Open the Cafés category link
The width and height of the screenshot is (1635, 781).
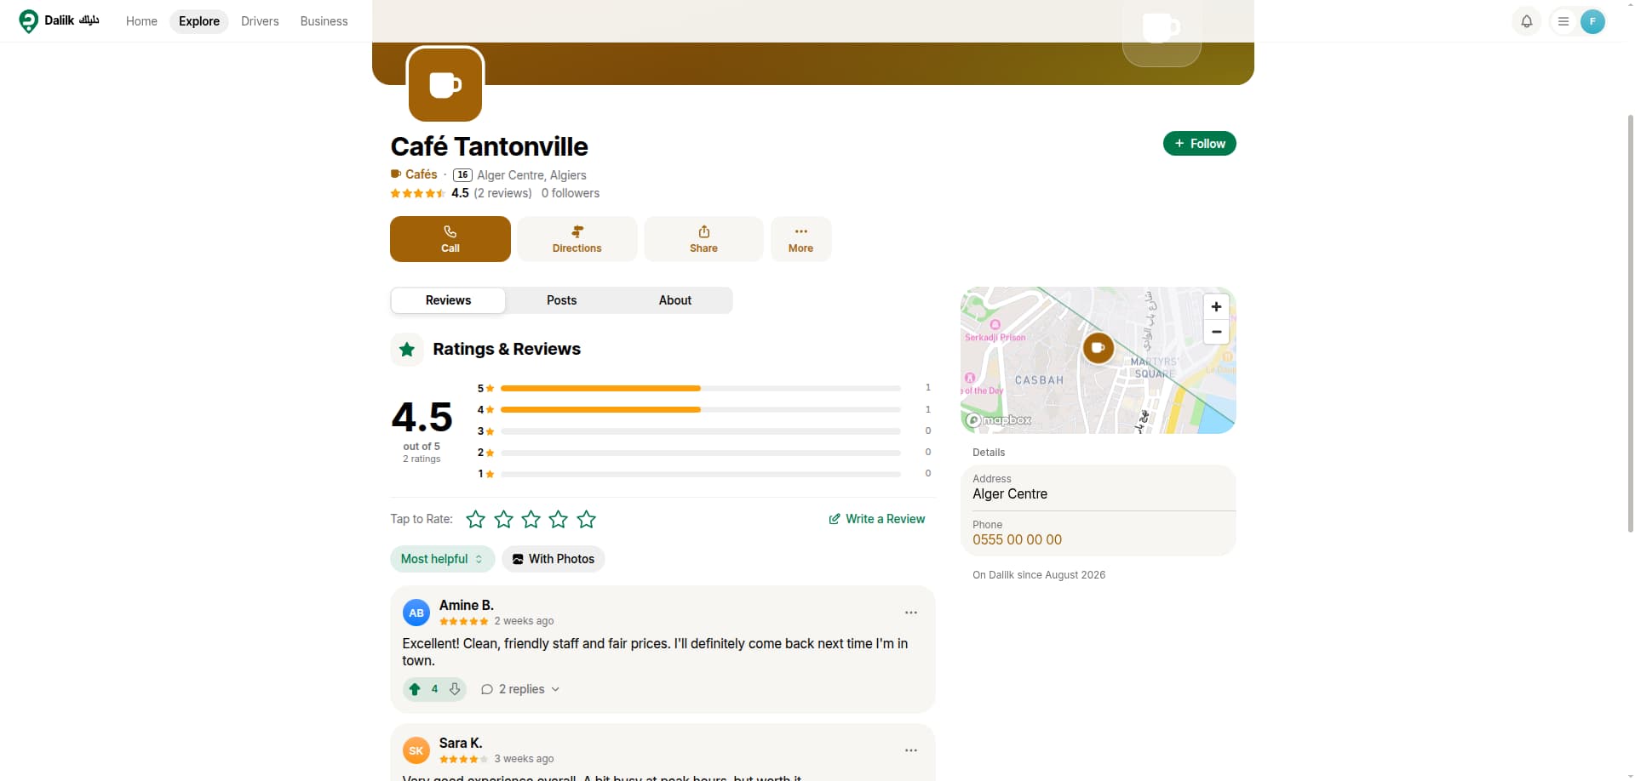[x=414, y=174]
